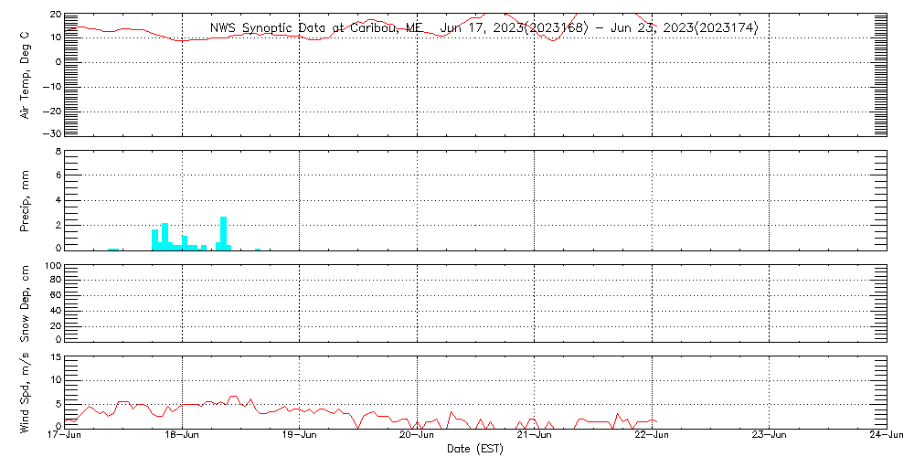Click the tallest cyan precipitation bar
This screenshot has width=914, height=457.
(x=223, y=232)
